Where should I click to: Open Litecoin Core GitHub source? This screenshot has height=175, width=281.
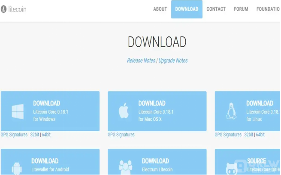pos(248,162)
